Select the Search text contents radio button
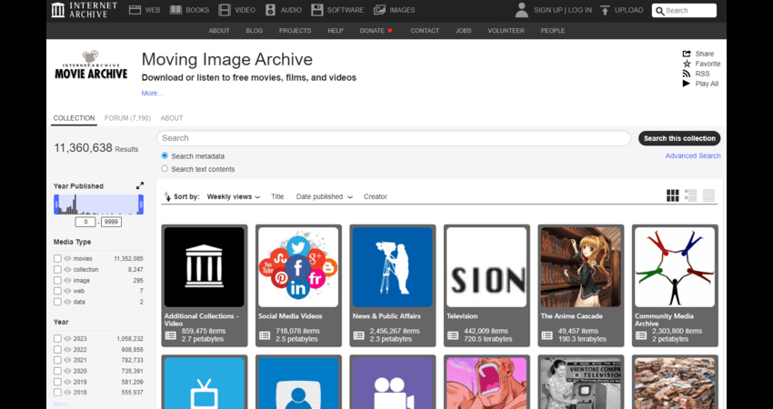Viewport: 773px width, 409px height. 165,168
